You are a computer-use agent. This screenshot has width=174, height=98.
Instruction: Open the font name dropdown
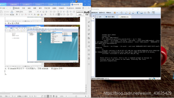click(28, 12)
